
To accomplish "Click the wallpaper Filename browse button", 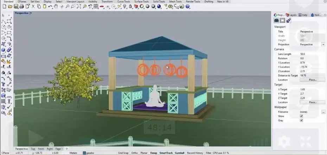I will tap(323, 112).
